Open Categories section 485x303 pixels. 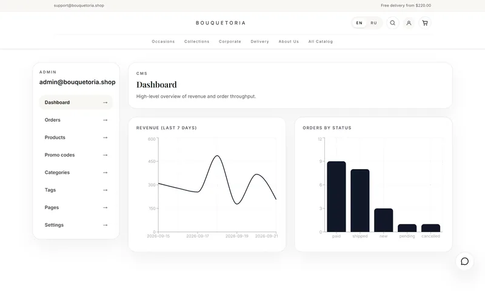tap(76, 173)
